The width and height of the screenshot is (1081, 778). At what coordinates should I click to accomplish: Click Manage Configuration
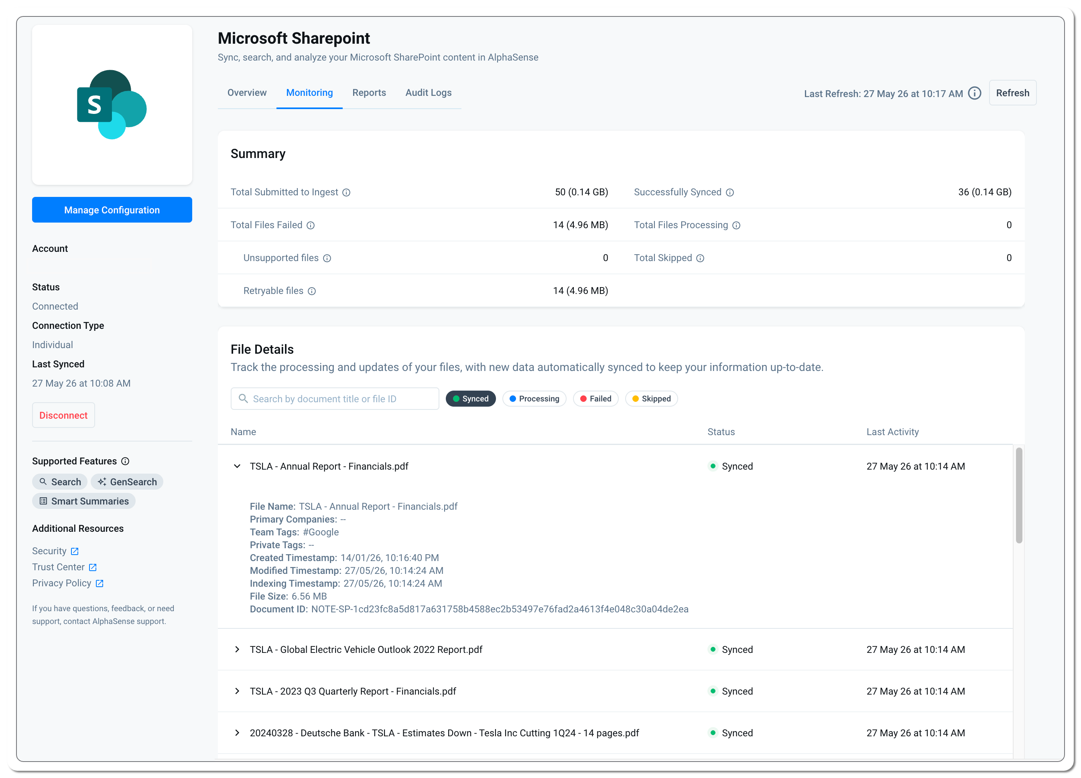click(112, 210)
